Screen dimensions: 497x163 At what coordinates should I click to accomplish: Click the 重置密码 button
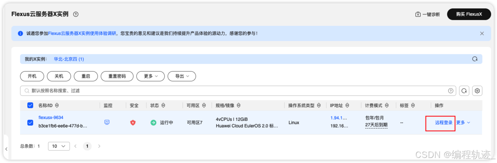117,76
